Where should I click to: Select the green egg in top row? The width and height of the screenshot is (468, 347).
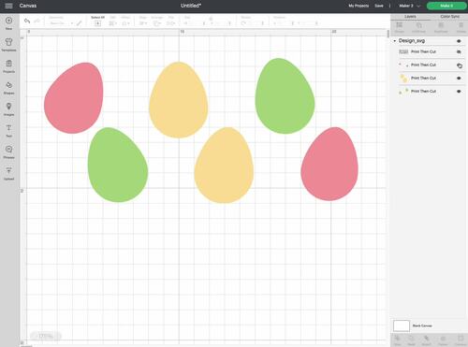click(285, 96)
